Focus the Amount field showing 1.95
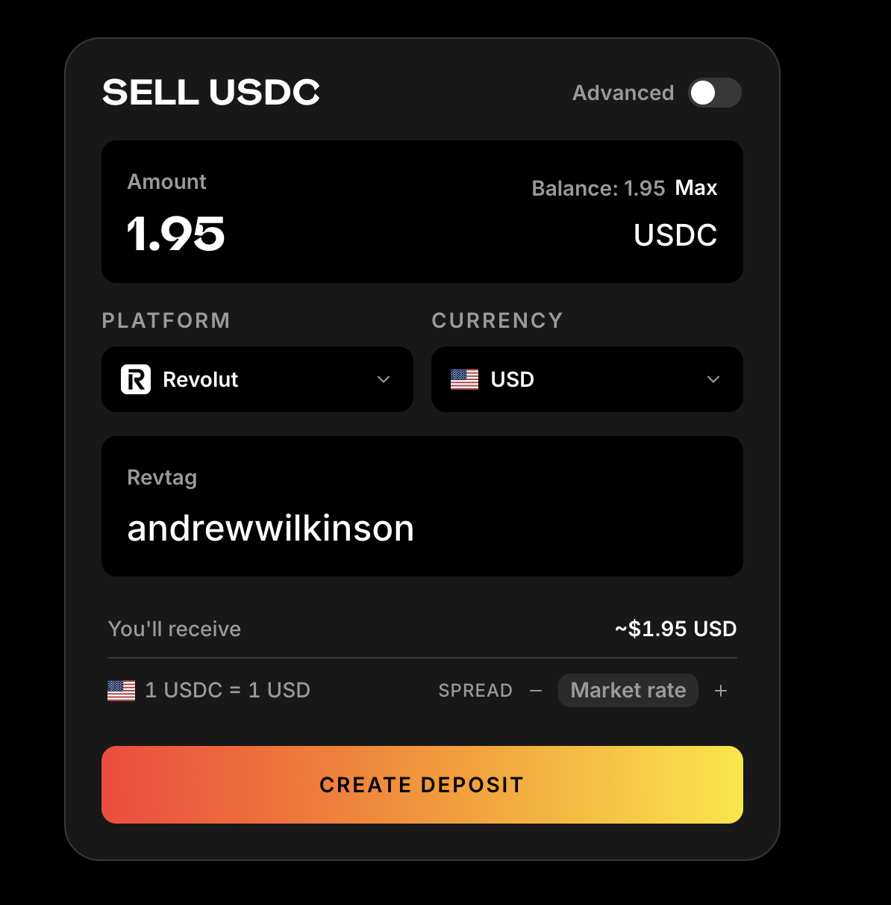 tap(175, 234)
